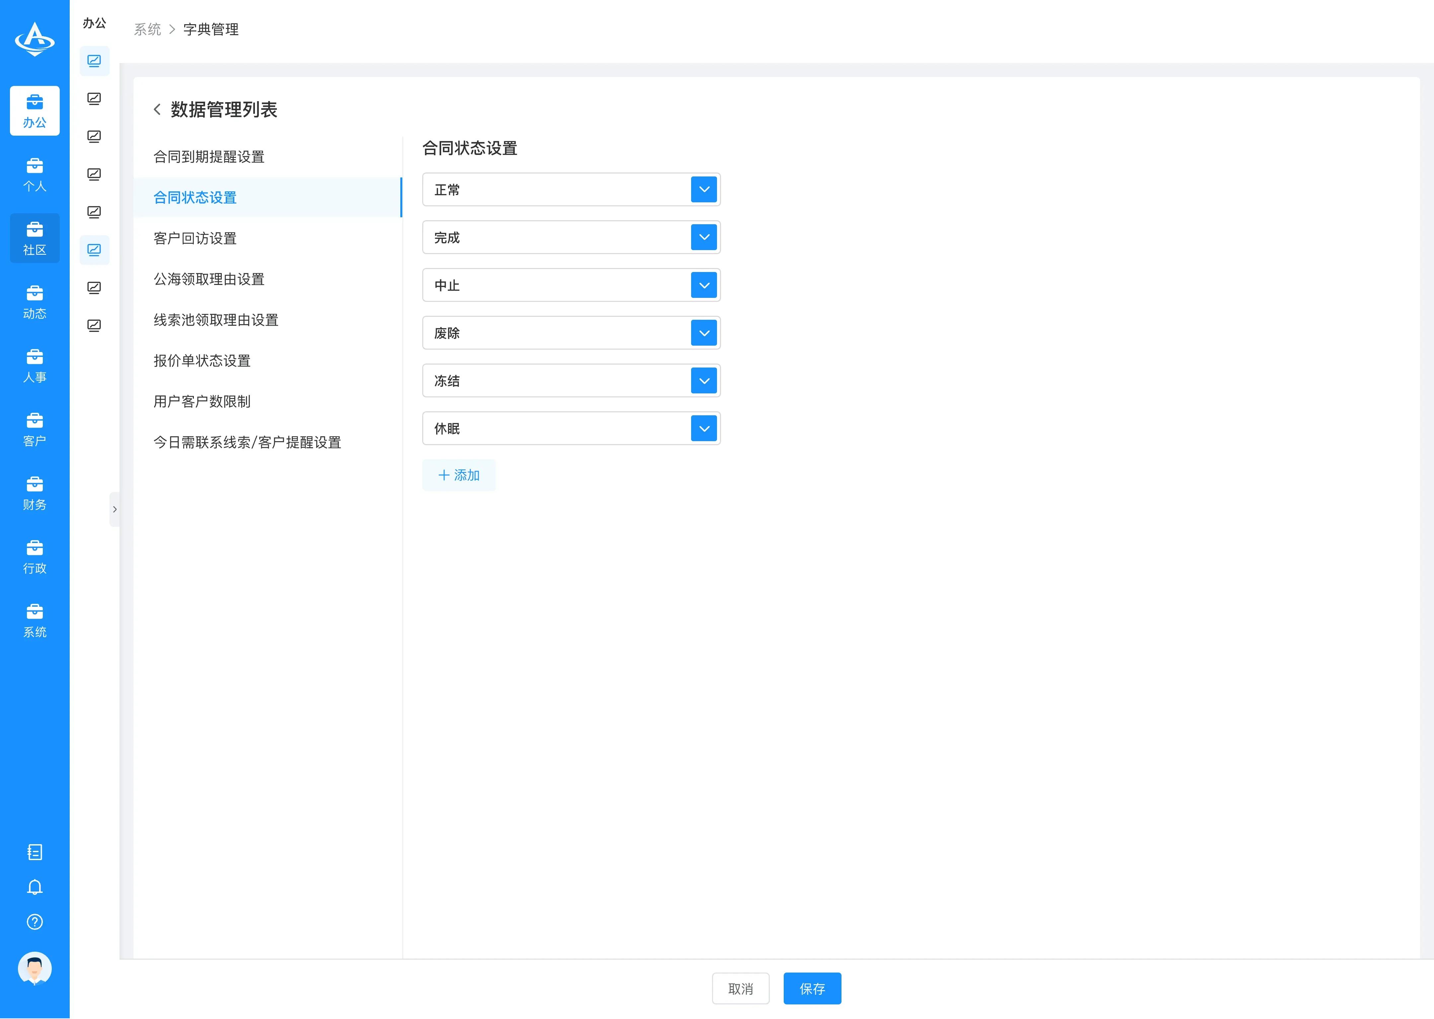The image size is (1434, 1019).
Task: Open the 废除 status dropdown arrow
Action: pos(704,333)
